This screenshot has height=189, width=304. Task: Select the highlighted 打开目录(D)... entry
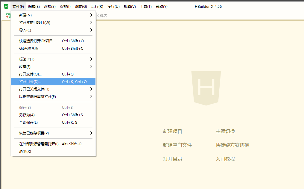pyautogui.click(x=53, y=82)
